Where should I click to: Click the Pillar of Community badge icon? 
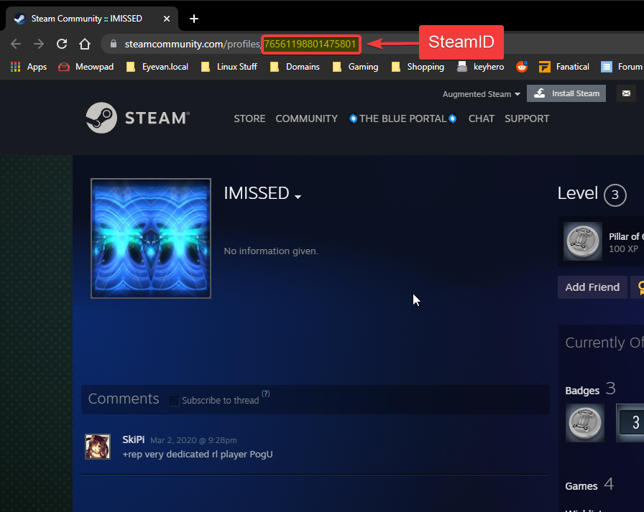click(583, 241)
